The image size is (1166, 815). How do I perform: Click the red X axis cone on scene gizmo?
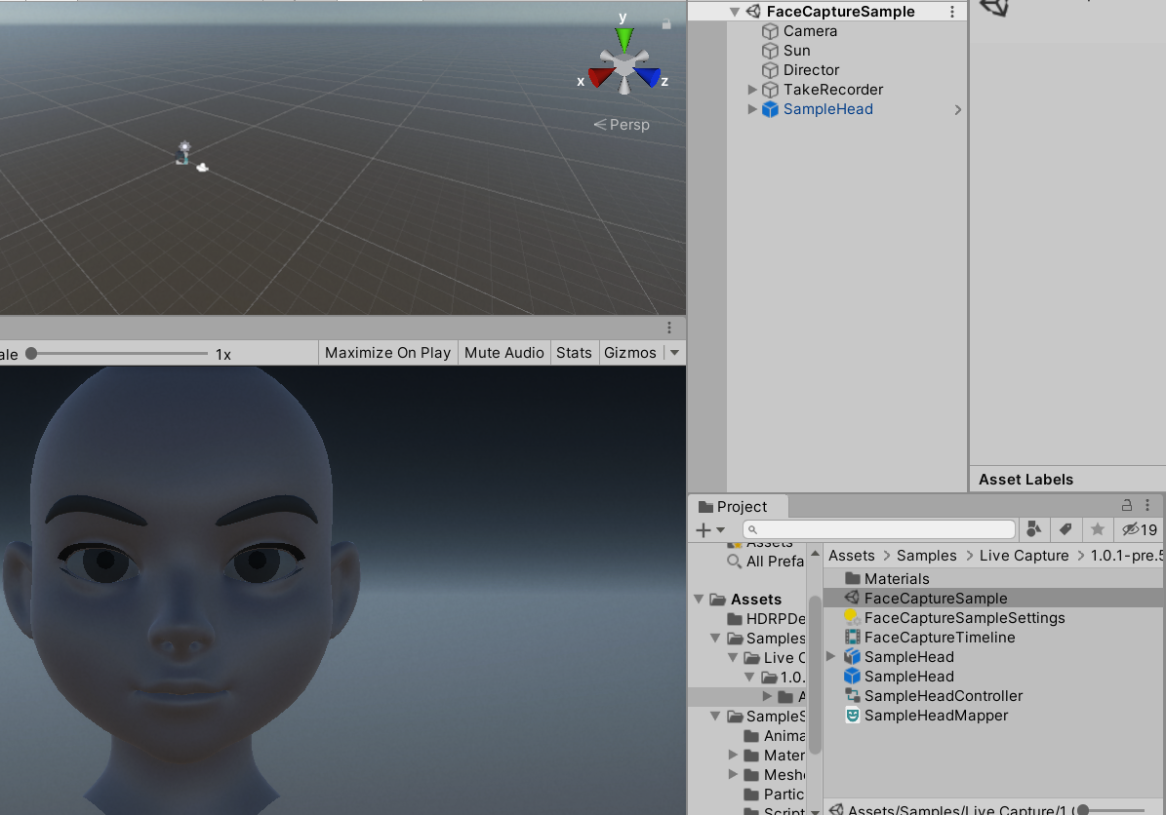click(x=600, y=76)
